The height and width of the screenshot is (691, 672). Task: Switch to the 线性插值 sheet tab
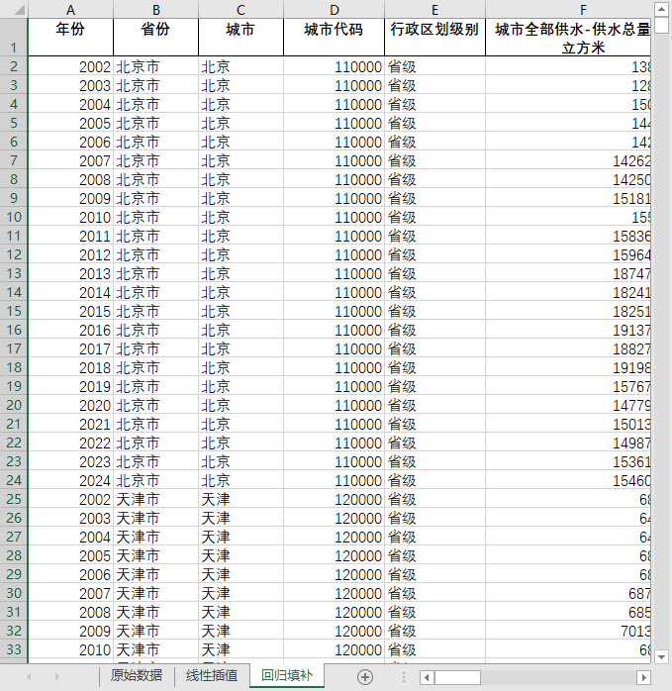[x=212, y=675]
